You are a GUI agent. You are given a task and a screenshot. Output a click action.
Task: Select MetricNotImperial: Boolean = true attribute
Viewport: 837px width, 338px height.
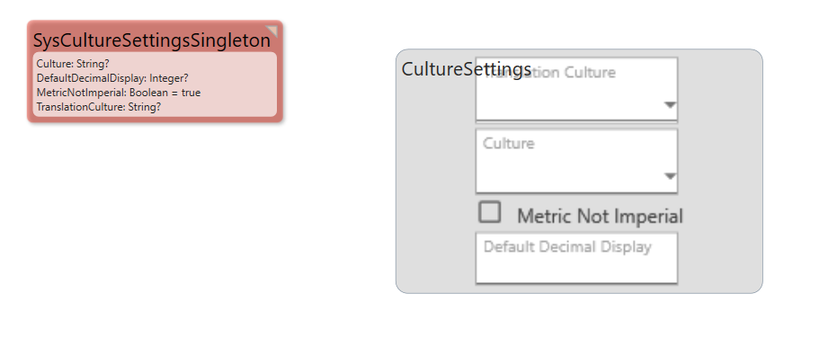point(119,93)
